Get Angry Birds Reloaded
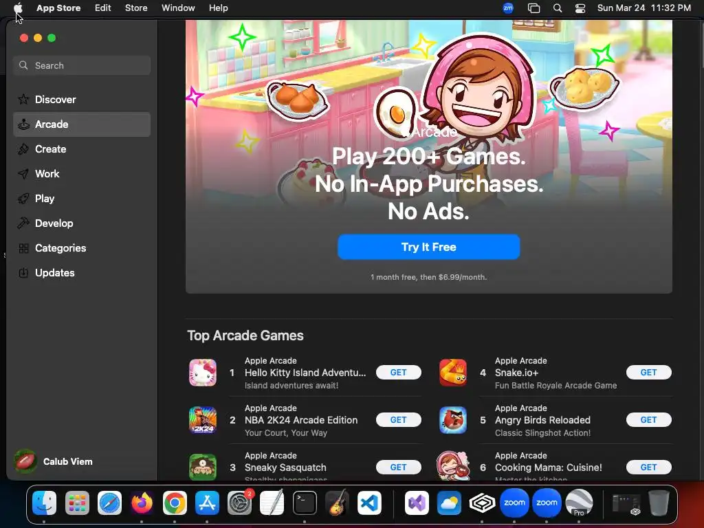 click(x=649, y=420)
